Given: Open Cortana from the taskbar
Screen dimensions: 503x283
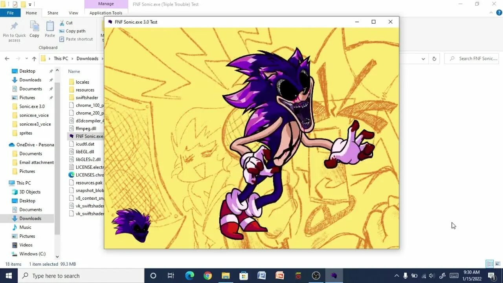Looking at the screenshot, I should 153,276.
